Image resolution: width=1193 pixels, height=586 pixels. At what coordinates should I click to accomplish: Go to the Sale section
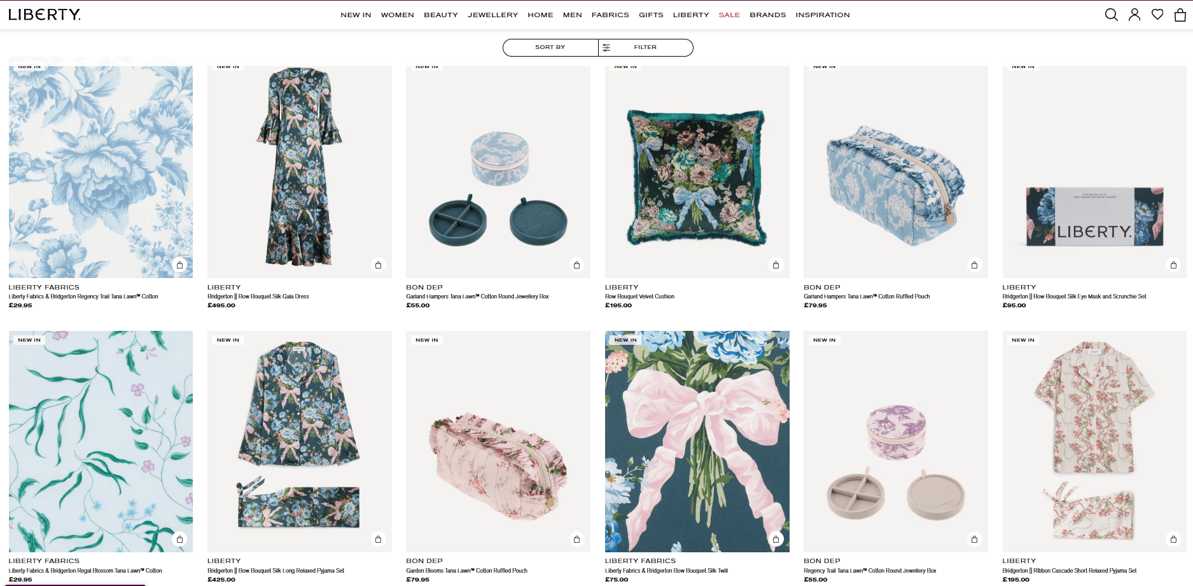(x=729, y=15)
